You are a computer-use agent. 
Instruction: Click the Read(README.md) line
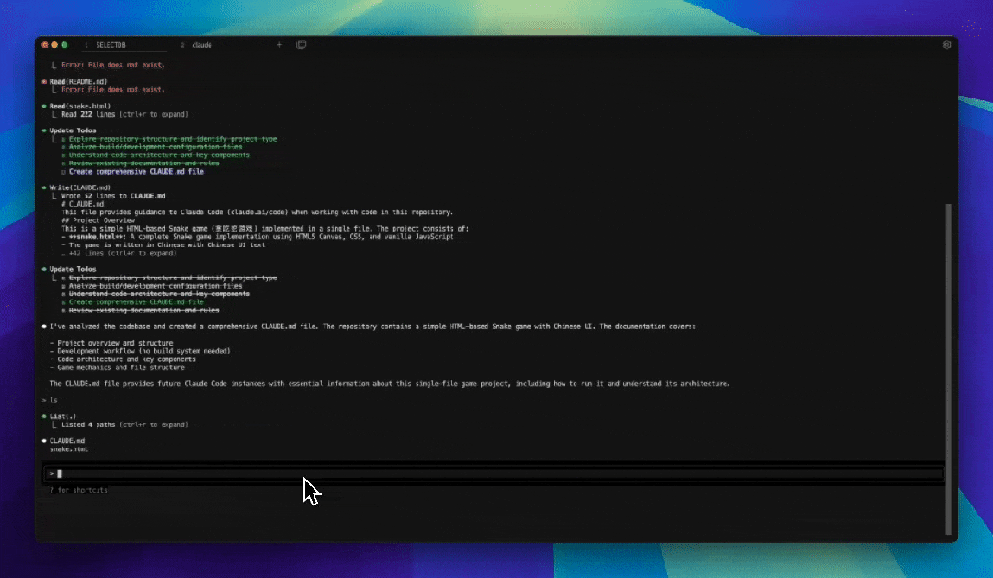point(78,82)
